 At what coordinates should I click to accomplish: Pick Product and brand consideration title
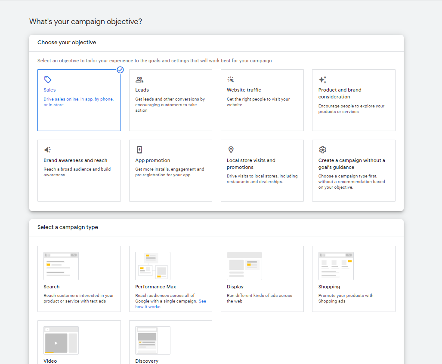coord(340,93)
